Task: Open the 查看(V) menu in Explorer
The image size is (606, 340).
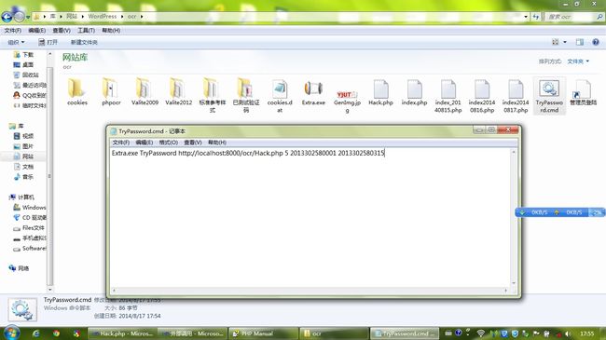Action: [x=62, y=30]
